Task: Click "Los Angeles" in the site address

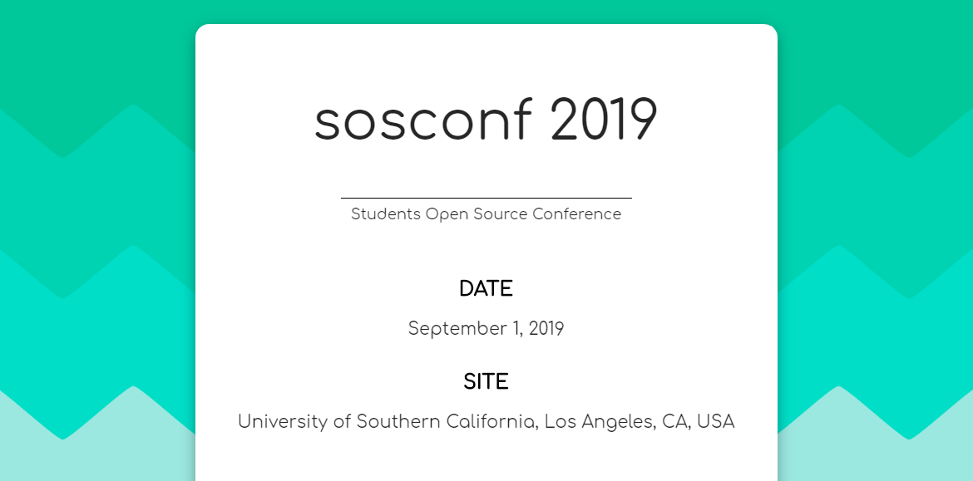Action: pyautogui.click(x=599, y=422)
